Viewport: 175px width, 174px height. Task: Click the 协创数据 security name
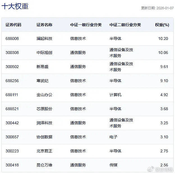[x=44, y=137]
